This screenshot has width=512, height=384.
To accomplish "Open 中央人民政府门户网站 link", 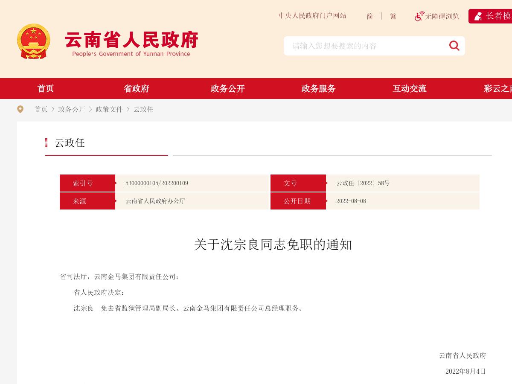I will point(312,16).
